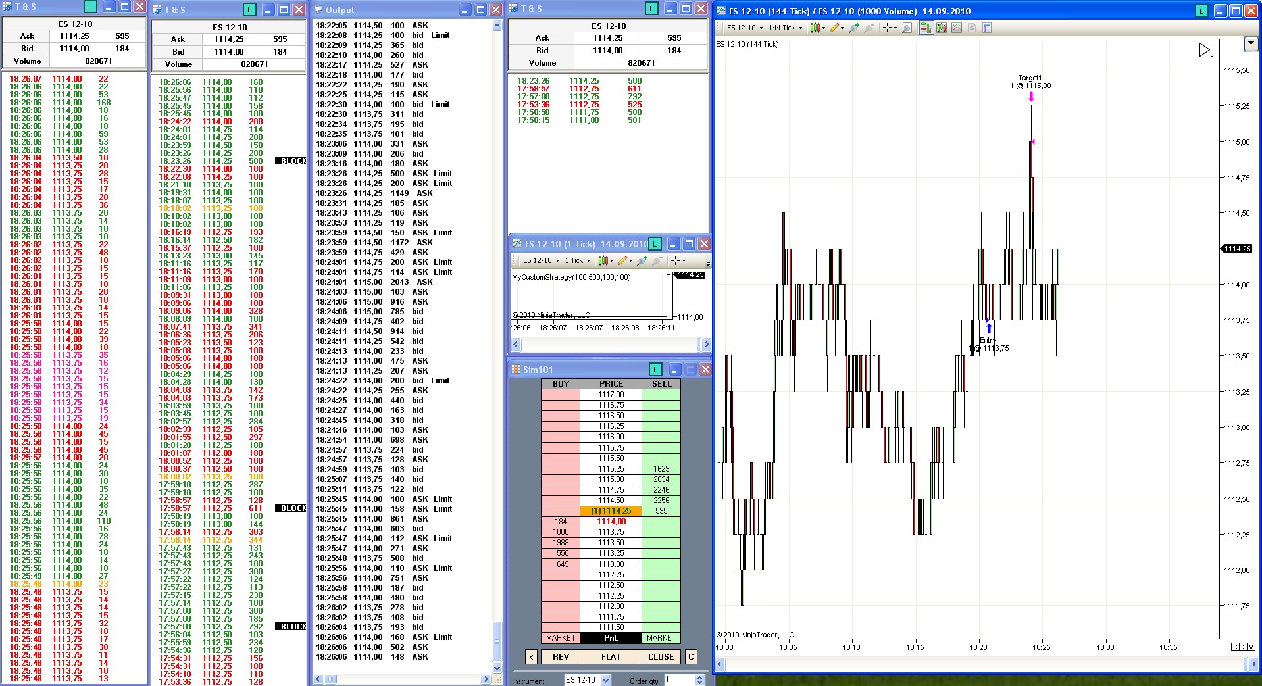
Task: Click the PRICE column header in Sim101
Action: click(x=611, y=383)
